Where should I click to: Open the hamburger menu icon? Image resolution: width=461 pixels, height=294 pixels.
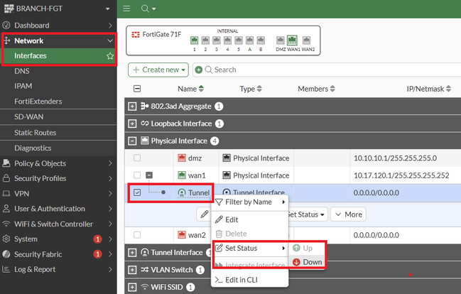coord(126,9)
